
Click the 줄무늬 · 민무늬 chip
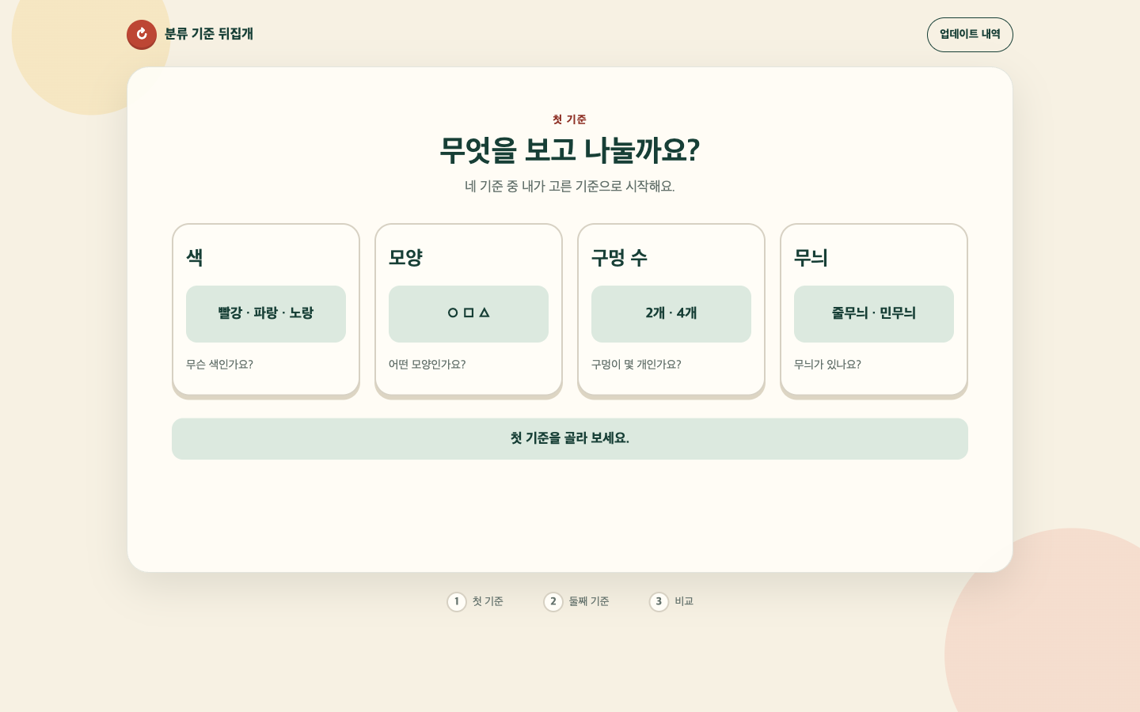point(874,314)
